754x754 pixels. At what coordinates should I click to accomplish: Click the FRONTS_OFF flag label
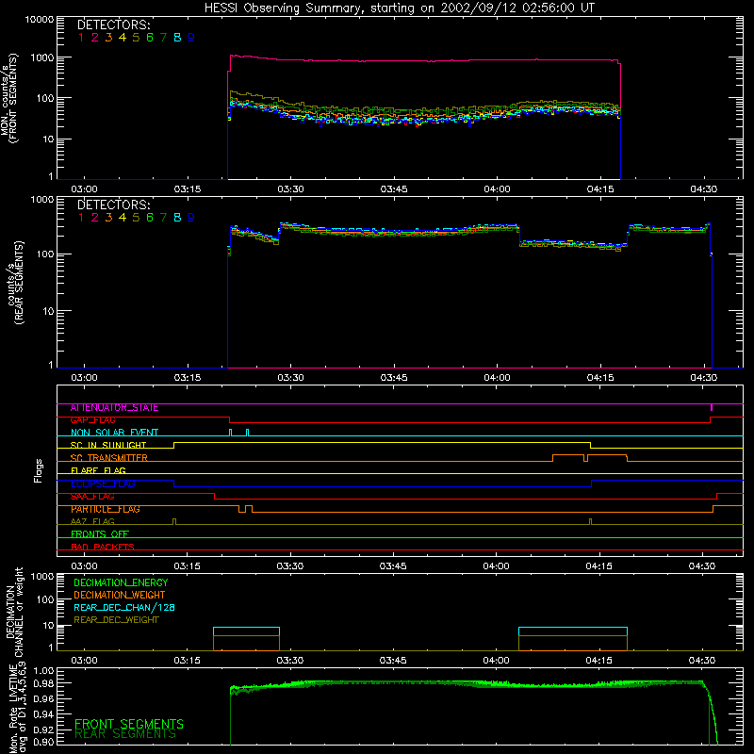(100, 534)
